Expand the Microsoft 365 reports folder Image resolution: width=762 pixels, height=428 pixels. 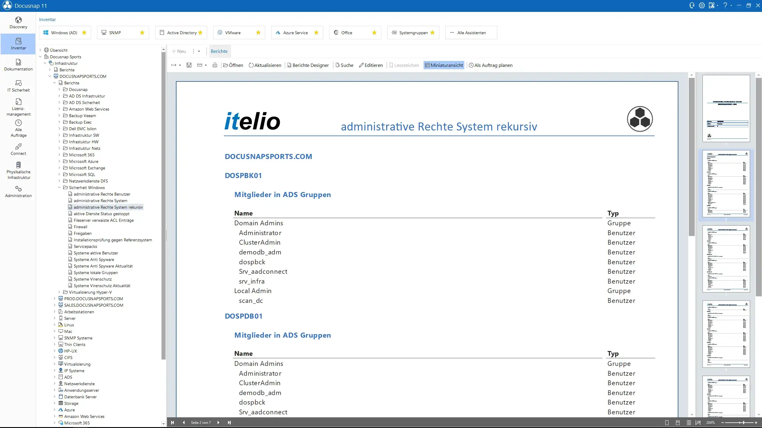59,155
